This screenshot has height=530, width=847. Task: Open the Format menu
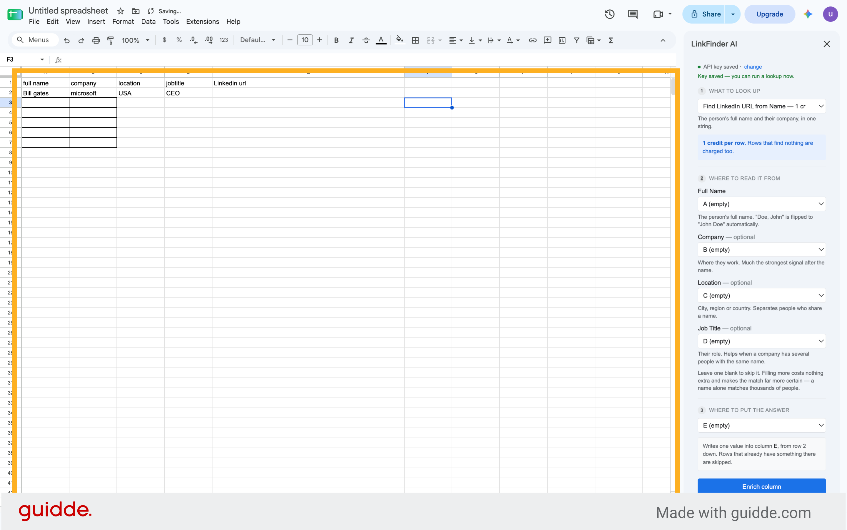pyautogui.click(x=123, y=22)
